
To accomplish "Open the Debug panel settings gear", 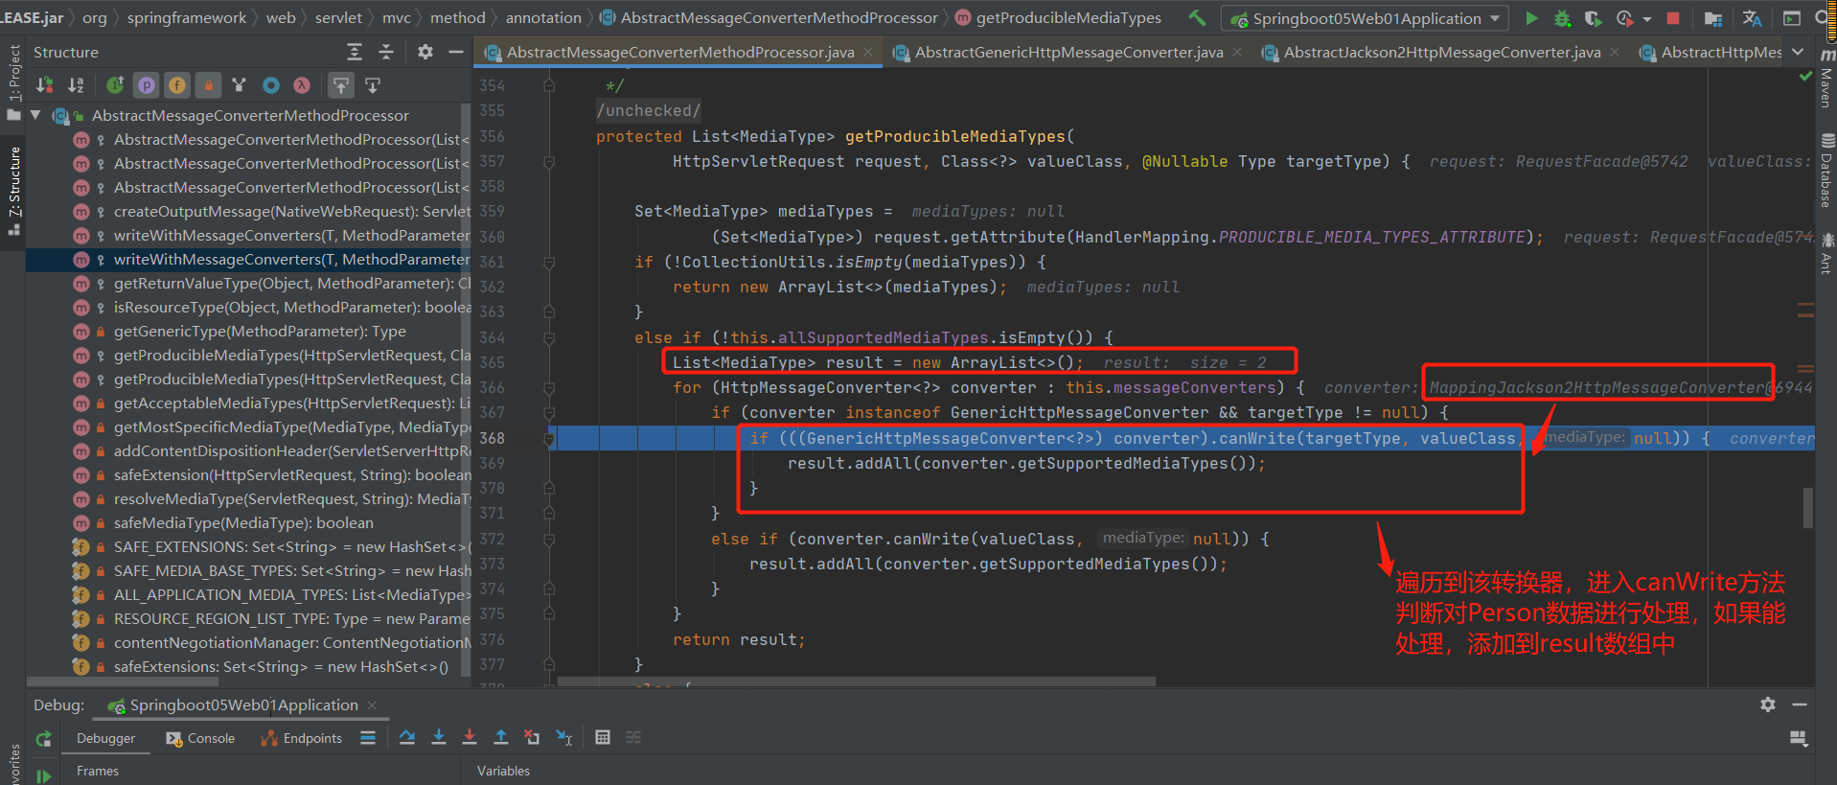I will (1768, 704).
